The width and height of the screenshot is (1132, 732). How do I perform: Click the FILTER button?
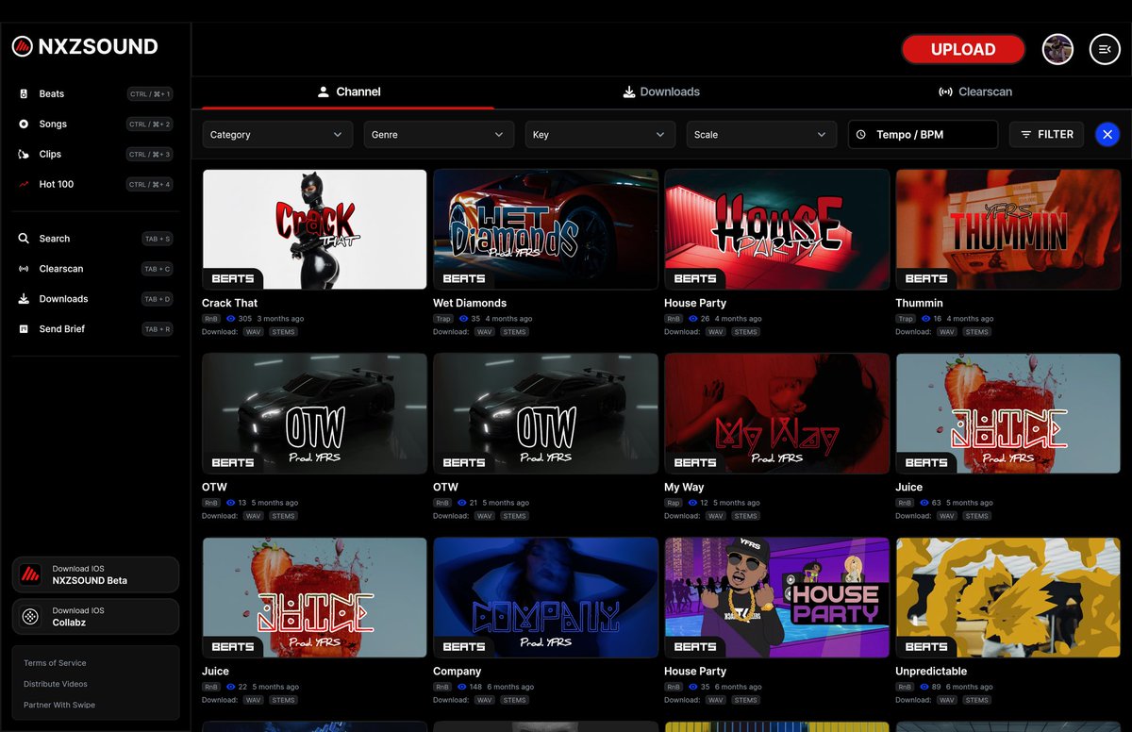click(1046, 134)
